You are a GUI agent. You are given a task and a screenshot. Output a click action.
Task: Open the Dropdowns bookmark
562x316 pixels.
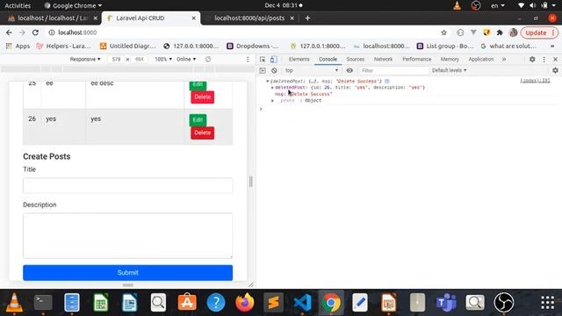coord(253,47)
